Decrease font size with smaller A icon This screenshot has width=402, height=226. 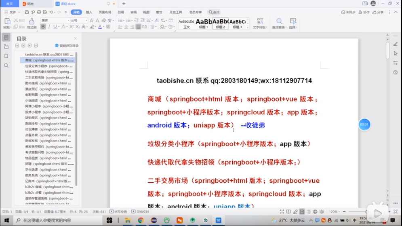[98, 20]
